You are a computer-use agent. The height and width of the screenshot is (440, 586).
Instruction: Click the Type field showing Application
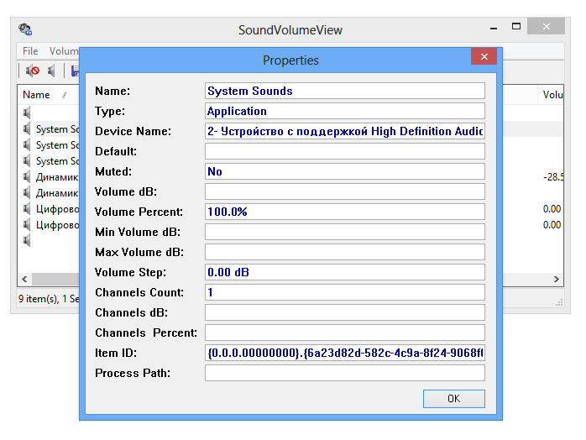(345, 111)
